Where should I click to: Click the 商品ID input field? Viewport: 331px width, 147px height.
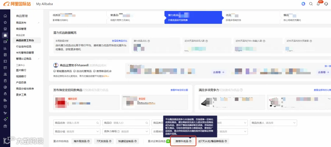[x=126, y=123]
